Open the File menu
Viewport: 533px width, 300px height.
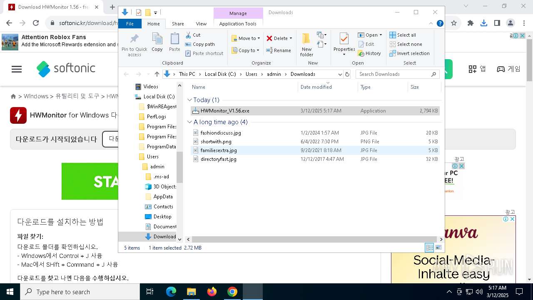click(130, 24)
